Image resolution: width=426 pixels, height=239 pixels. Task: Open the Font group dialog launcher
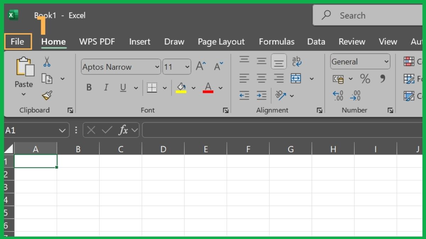[x=226, y=110]
